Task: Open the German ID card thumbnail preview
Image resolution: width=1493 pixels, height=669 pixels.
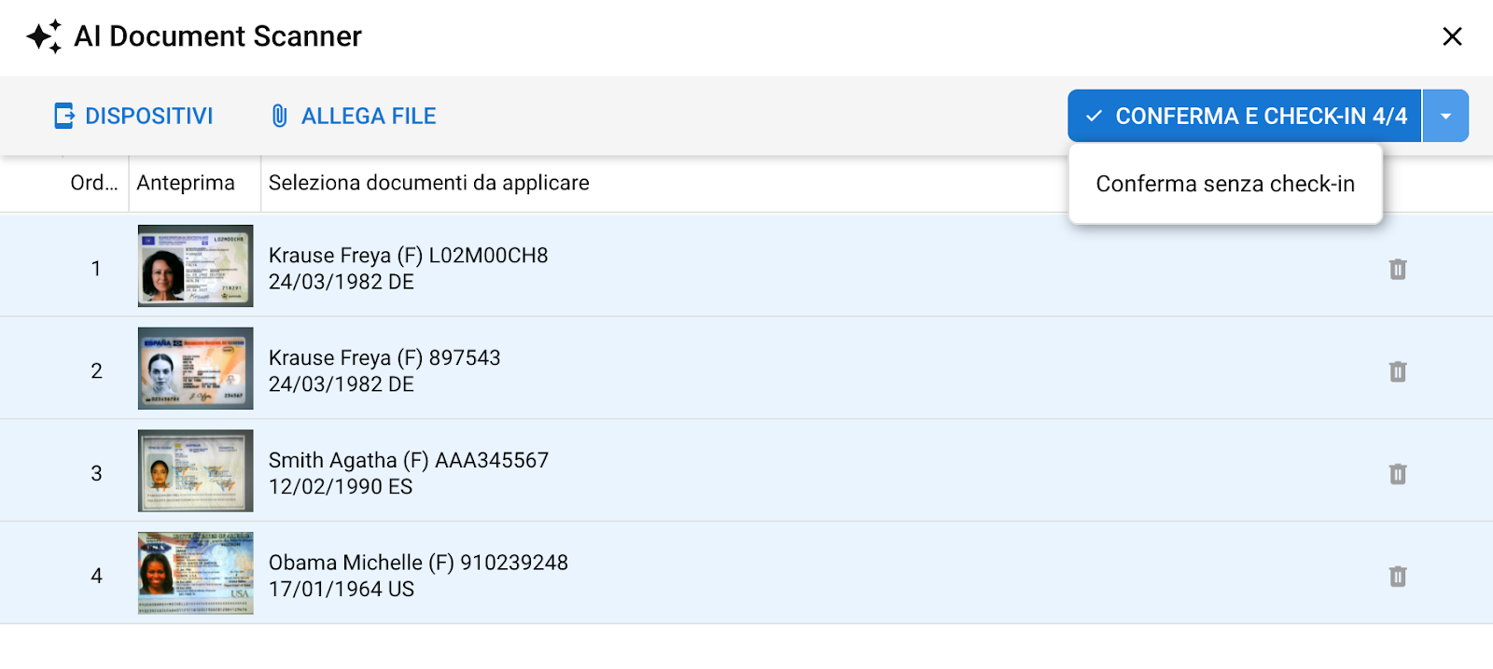Action: point(195,266)
